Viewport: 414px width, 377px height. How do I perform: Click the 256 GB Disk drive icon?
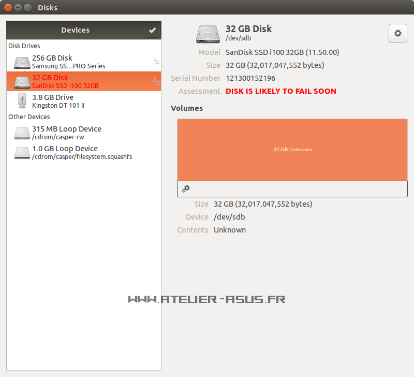(22, 62)
